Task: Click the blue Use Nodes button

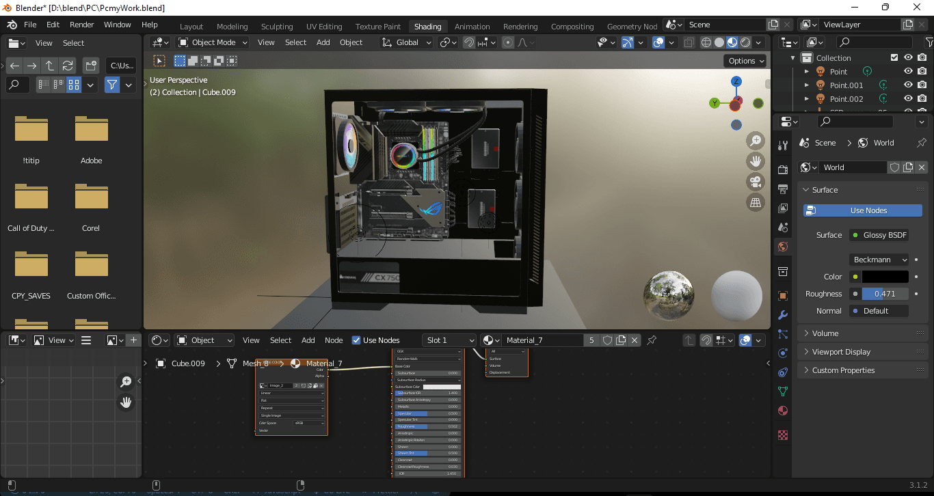Action: [x=862, y=210]
